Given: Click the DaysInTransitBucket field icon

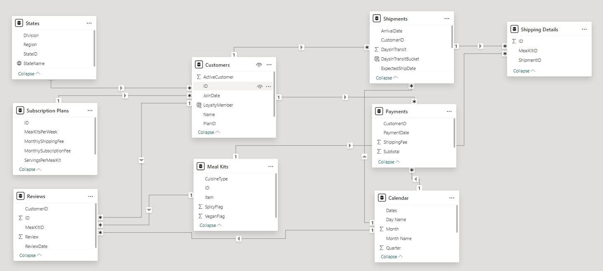Looking at the screenshot, I should point(377,59).
